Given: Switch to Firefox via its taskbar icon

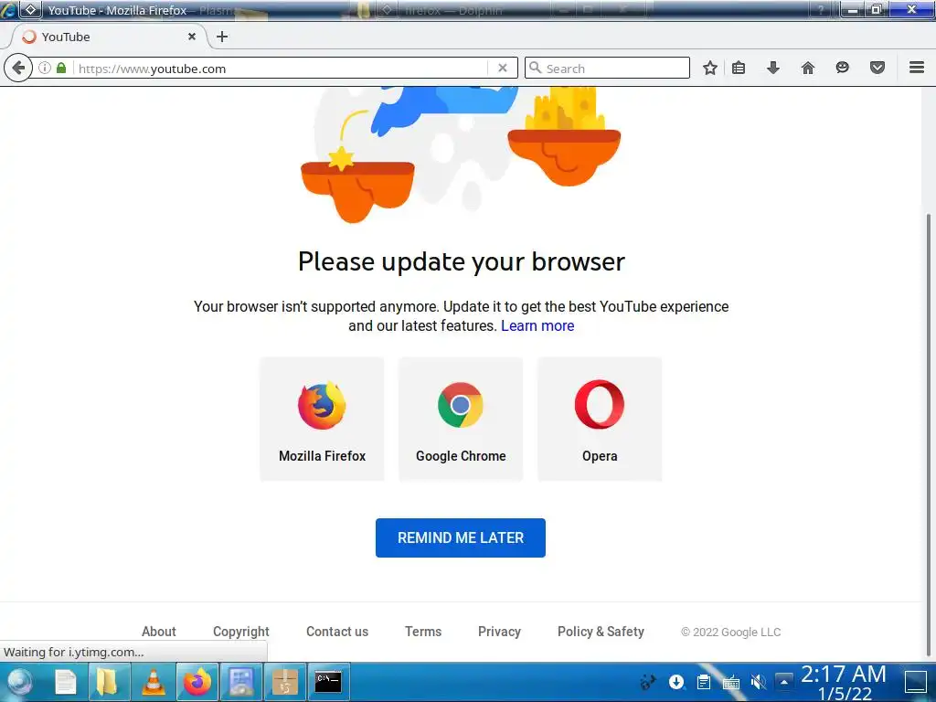Looking at the screenshot, I should 197,682.
